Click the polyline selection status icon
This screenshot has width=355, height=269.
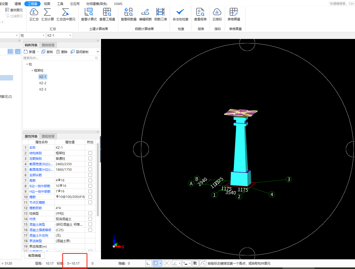point(203,263)
